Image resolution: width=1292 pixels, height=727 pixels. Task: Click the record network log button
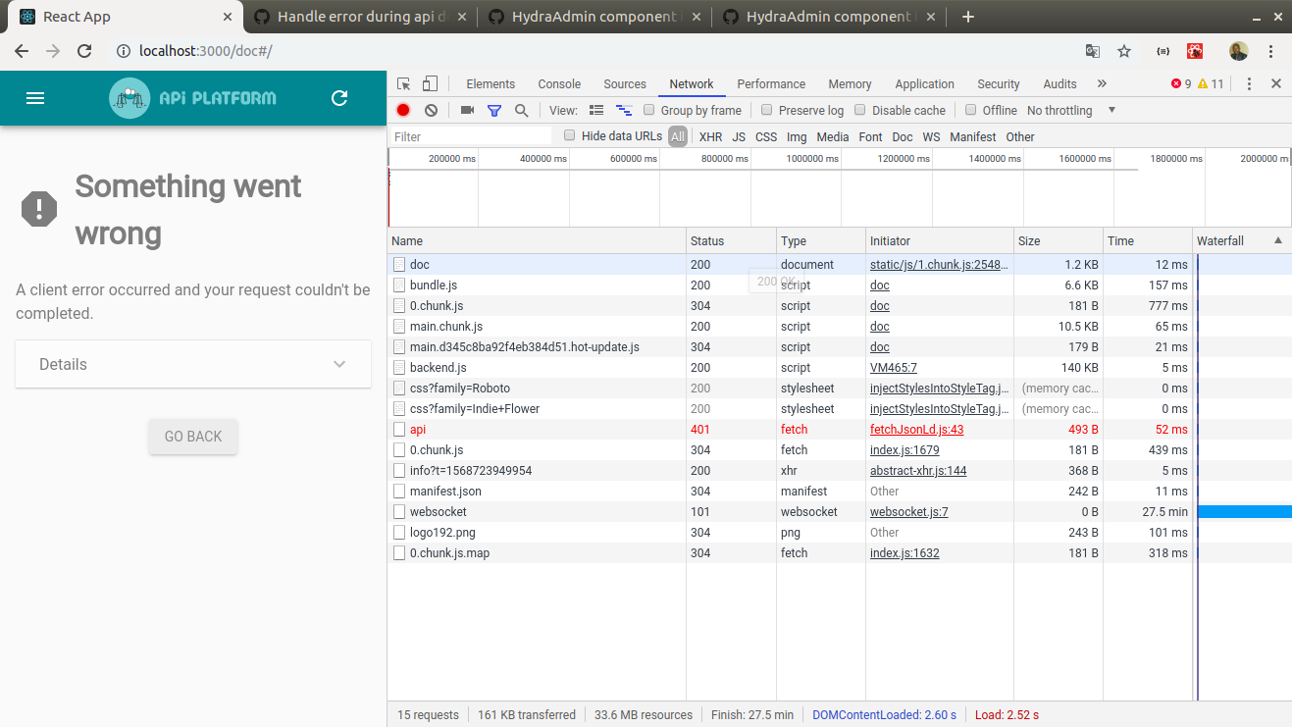point(403,111)
